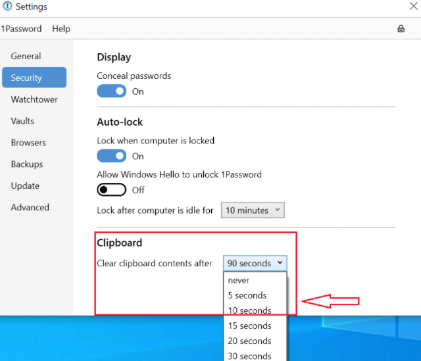Toggle the Conceal passwords switch

(x=111, y=91)
